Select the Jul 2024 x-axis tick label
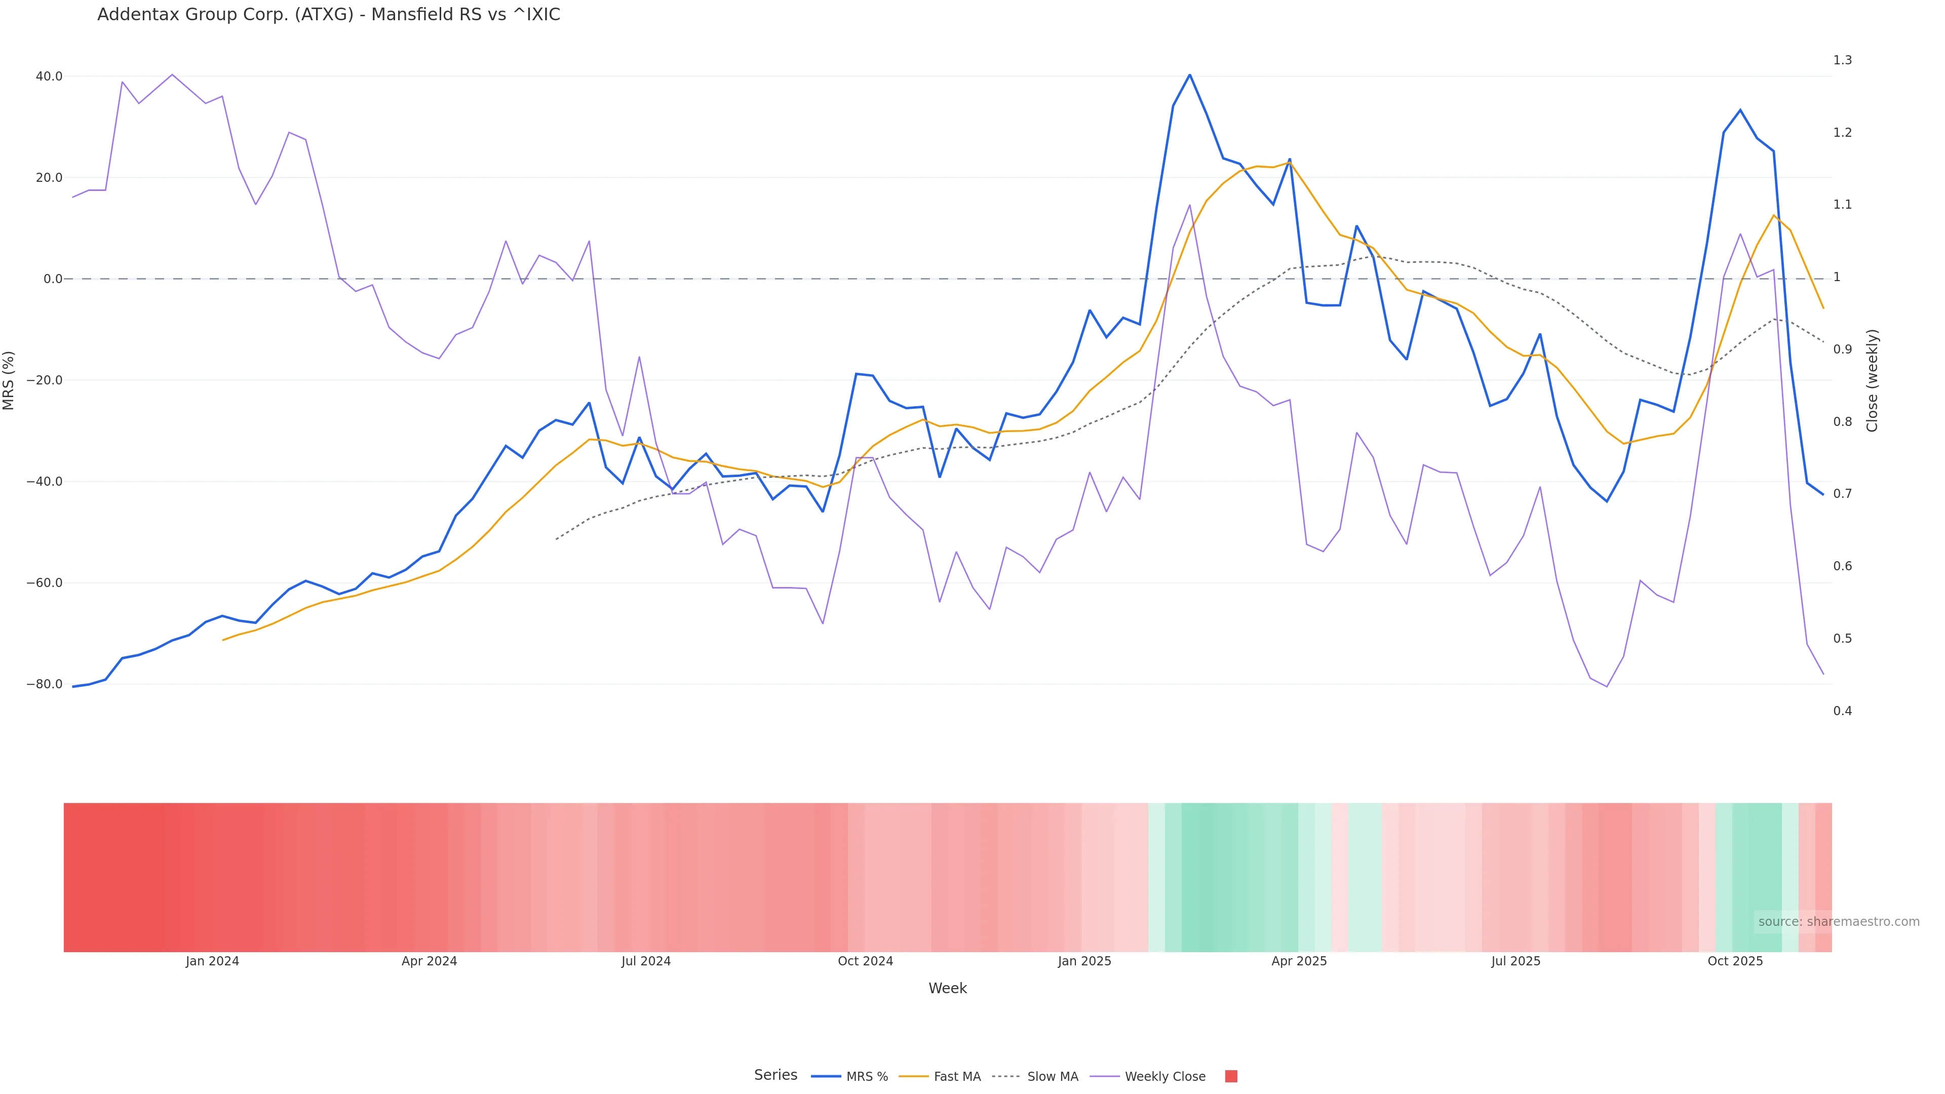 646,961
